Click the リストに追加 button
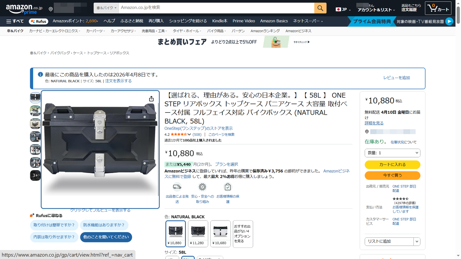This screenshot has width=461, height=259. tap(389, 241)
